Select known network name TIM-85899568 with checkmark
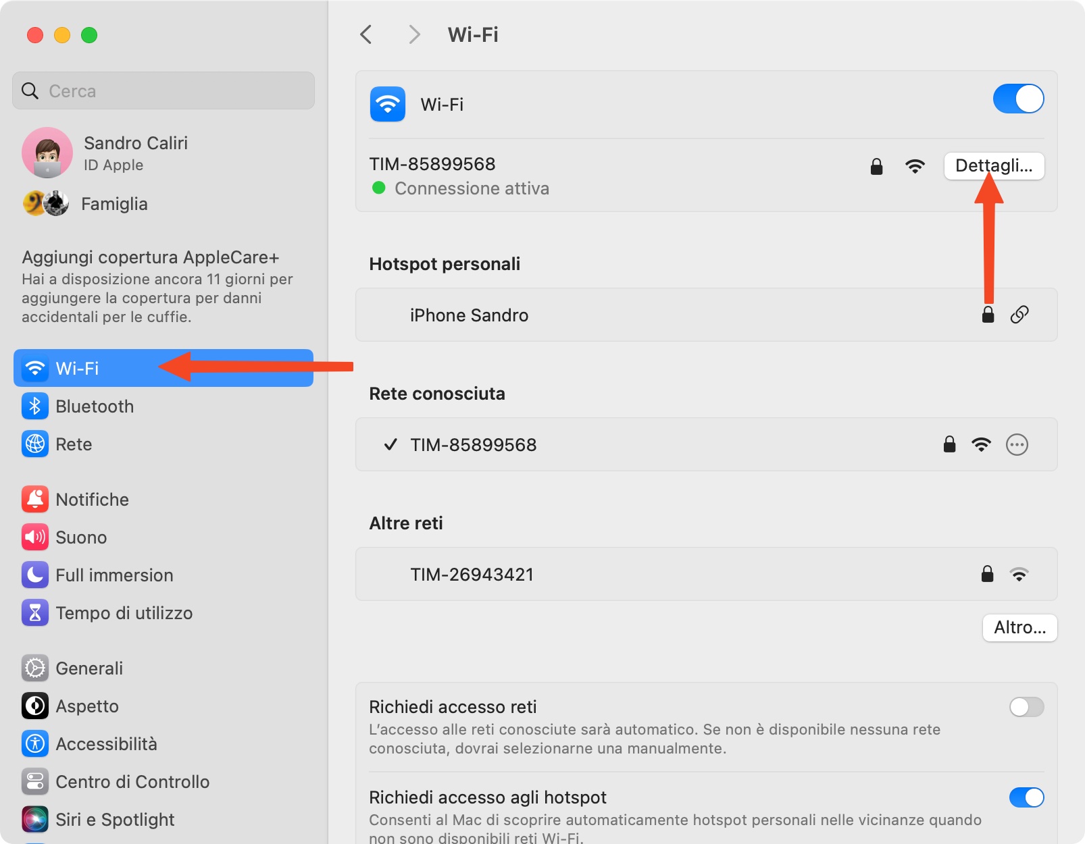This screenshot has height=844, width=1085. [x=473, y=445]
